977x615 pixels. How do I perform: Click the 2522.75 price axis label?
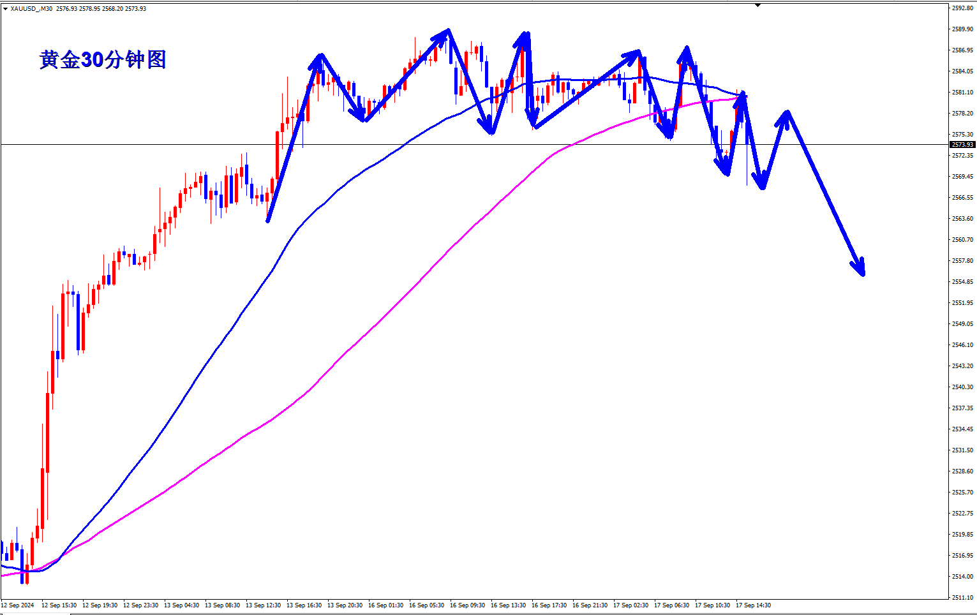point(963,514)
